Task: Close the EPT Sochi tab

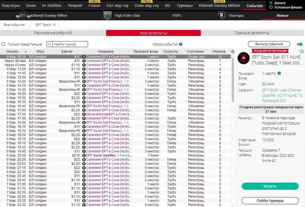Action: tap(55, 25)
